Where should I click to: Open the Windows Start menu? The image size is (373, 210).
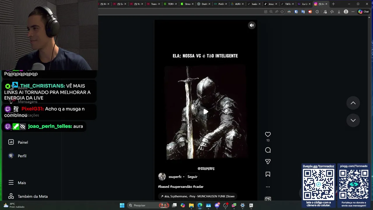pyautogui.click(x=122, y=205)
